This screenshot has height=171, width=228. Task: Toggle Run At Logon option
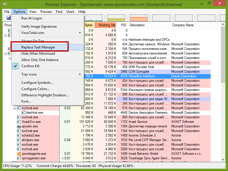(48, 18)
